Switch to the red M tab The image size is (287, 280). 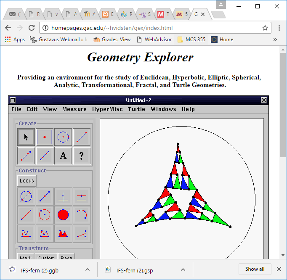tap(163, 14)
